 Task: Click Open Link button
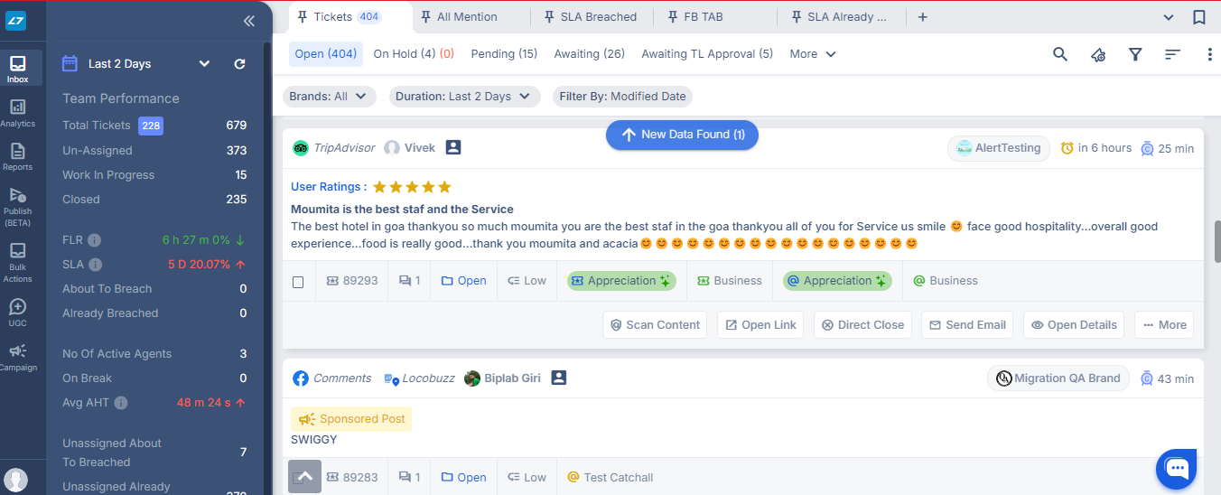point(761,325)
